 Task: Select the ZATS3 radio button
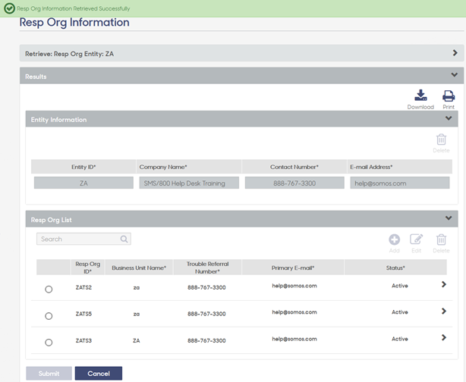(49, 343)
